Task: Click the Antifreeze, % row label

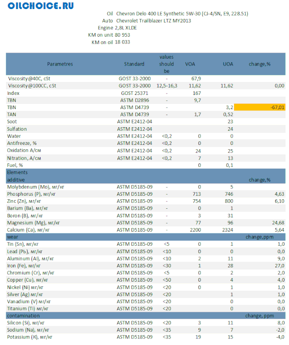Action: click(22, 143)
